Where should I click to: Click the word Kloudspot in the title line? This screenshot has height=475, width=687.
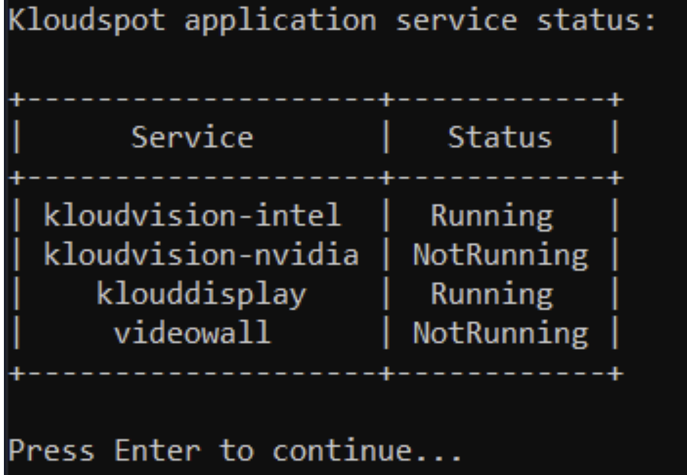pyautogui.click(x=87, y=21)
